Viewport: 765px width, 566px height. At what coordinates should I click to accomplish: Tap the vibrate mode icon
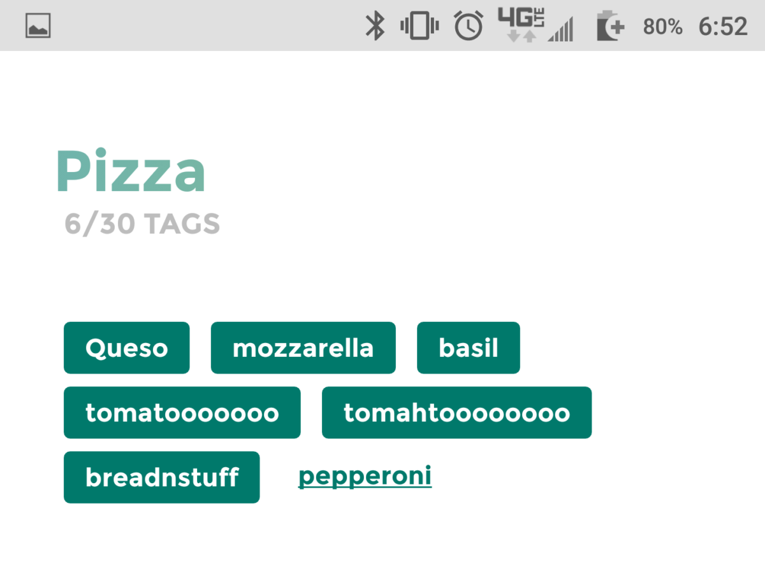(x=419, y=26)
